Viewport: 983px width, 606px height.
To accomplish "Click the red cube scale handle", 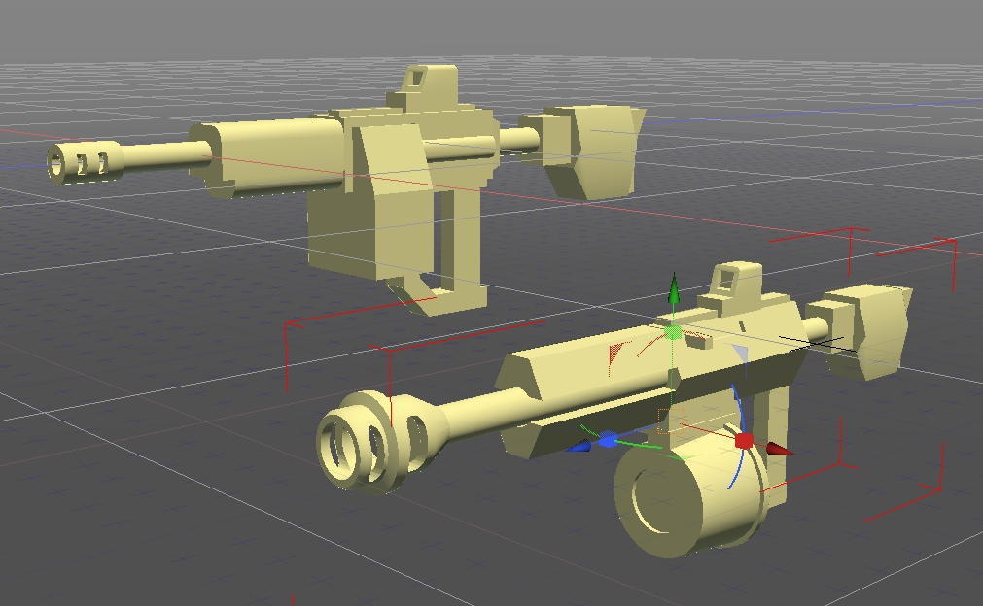I will [744, 441].
